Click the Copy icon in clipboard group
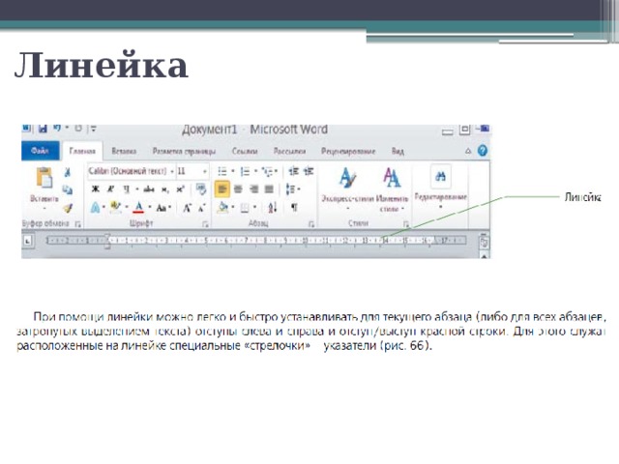 point(68,189)
